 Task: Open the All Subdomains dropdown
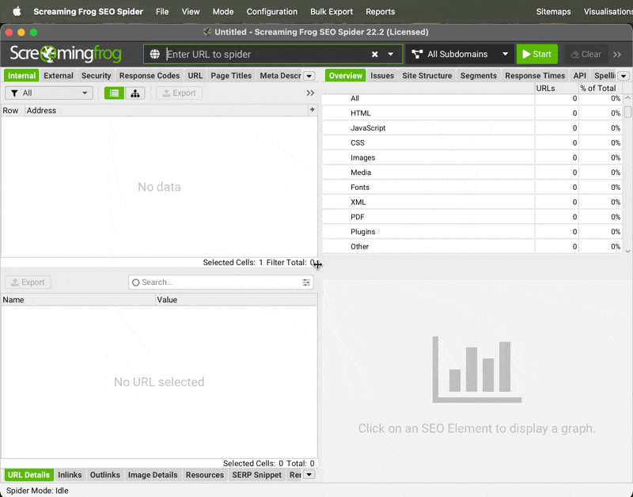[461, 55]
